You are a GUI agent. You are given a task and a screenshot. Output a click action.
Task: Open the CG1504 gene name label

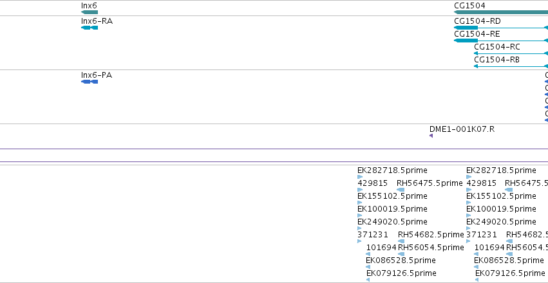[469, 6]
